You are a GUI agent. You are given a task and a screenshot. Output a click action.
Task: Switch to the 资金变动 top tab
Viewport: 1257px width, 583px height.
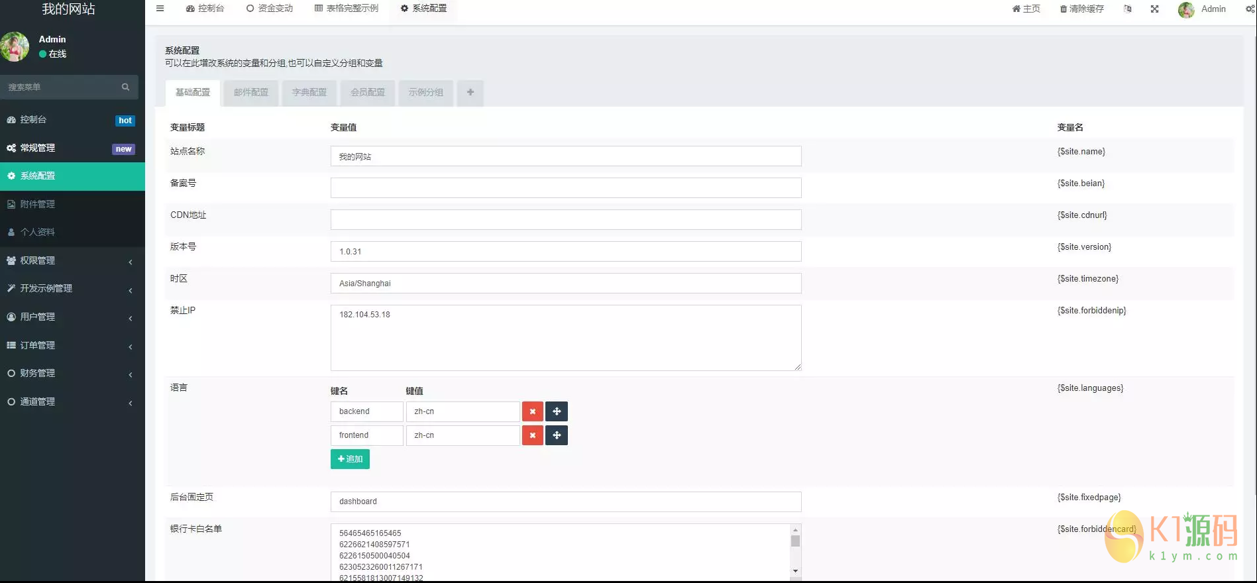(x=270, y=9)
